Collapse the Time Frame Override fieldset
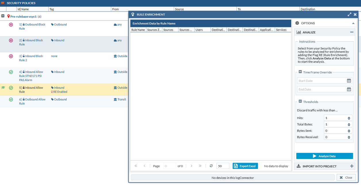 coord(300,72)
